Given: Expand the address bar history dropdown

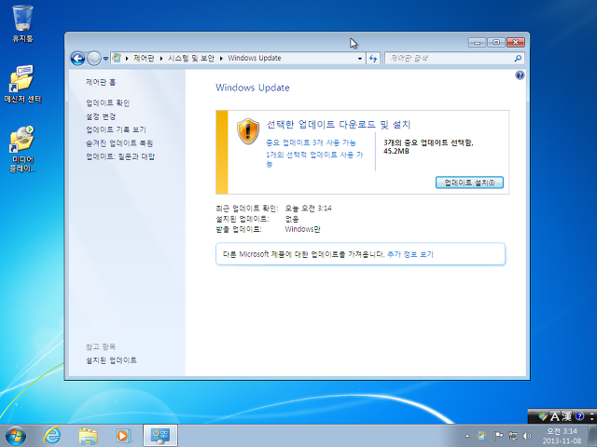Looking at the screenshot, I should pyautogui.click(x=360, y=59).
